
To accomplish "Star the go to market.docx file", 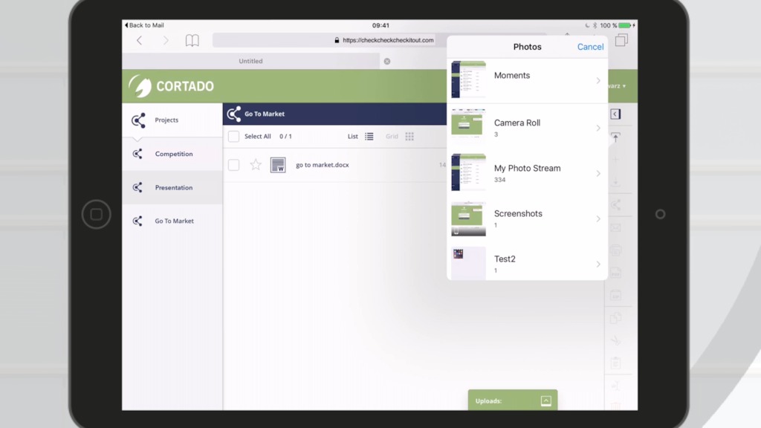I will tap(256, 165).
